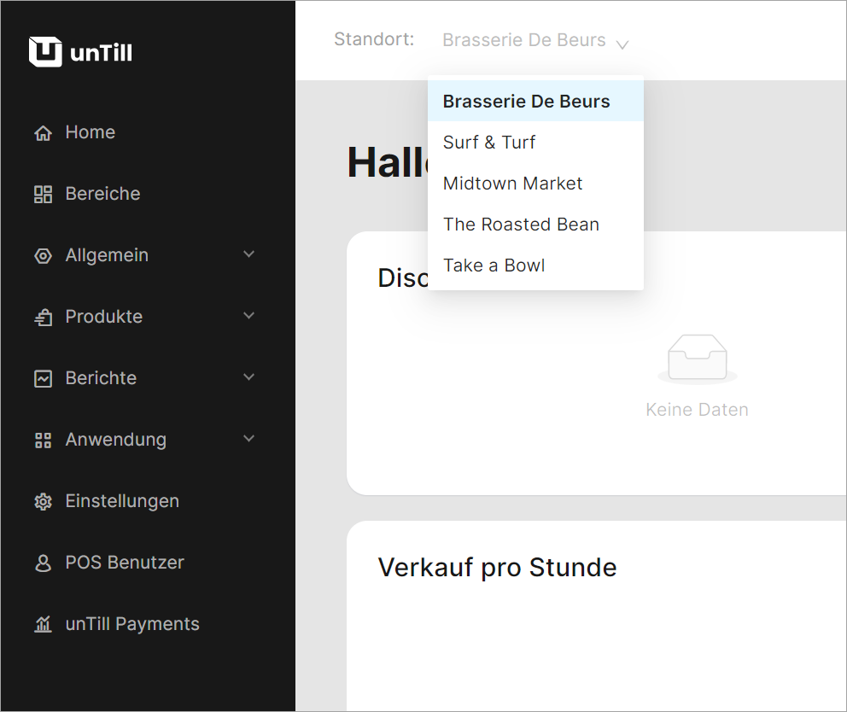Choose Midtown Market from the list

pos(512,184)
